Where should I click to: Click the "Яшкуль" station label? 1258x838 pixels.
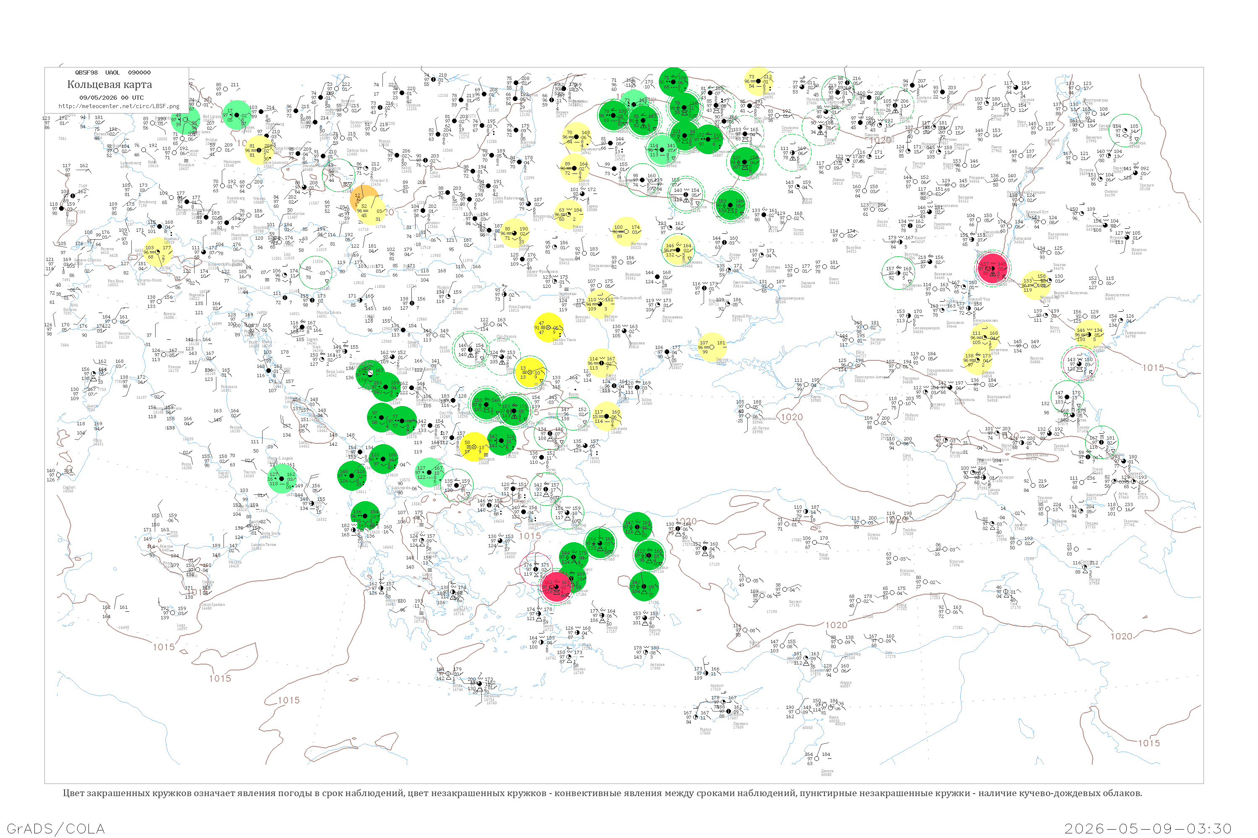coord(1037,358)
